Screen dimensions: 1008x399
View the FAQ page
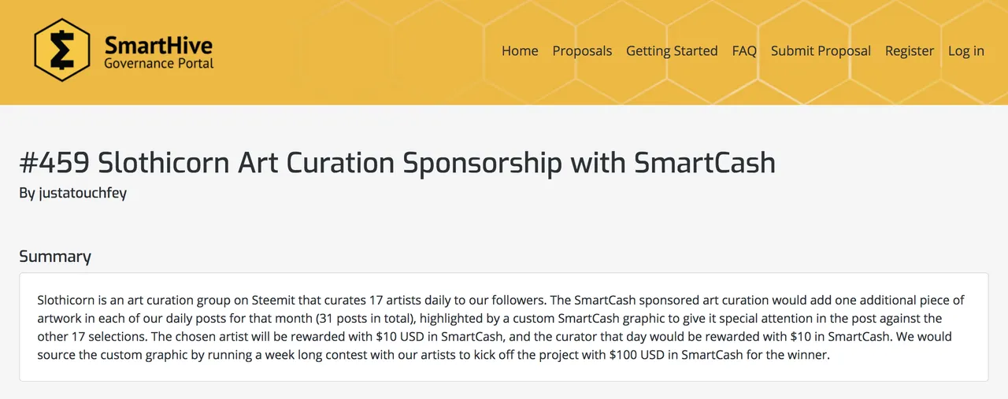tap(744, 50)
